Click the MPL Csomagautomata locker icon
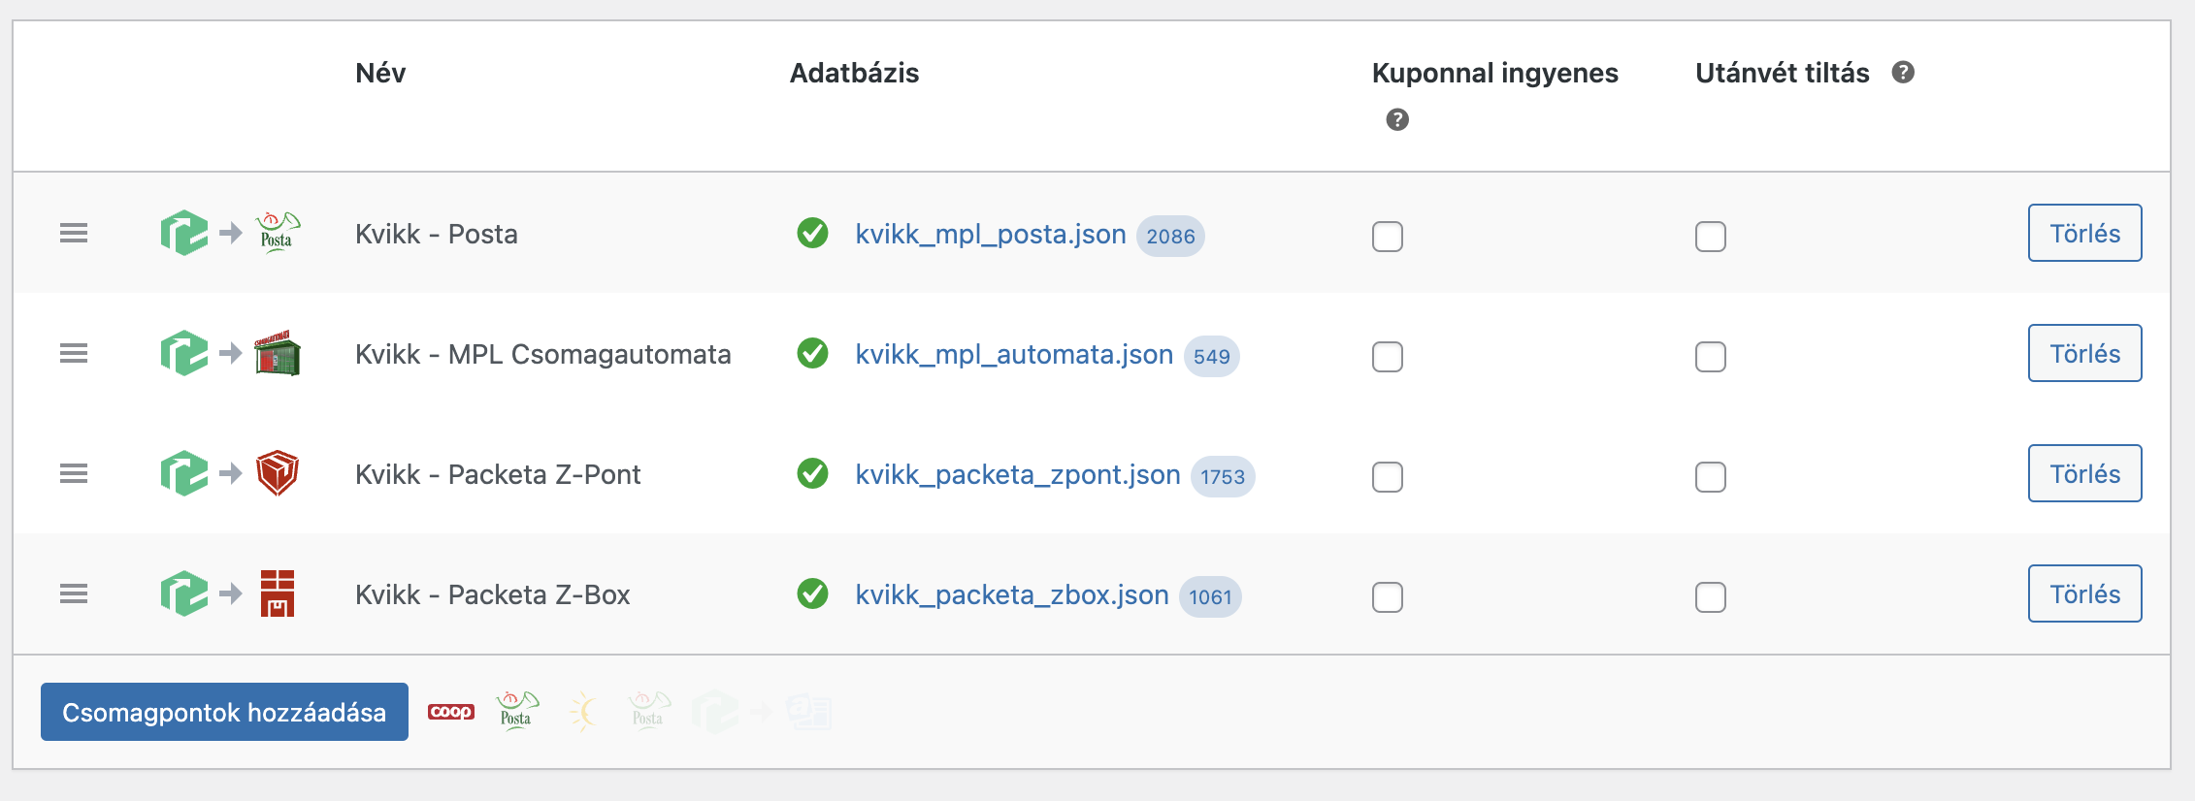Viewport: 2195px width, 801px height. tap(278, 354)
